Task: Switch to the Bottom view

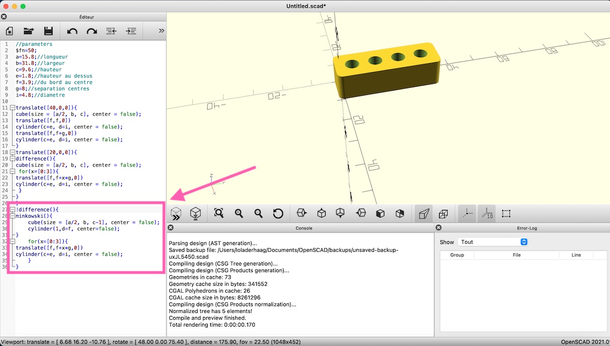Action: point(340,213)
